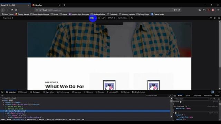Go back one page
221x124 pixels.
(3, 10)
